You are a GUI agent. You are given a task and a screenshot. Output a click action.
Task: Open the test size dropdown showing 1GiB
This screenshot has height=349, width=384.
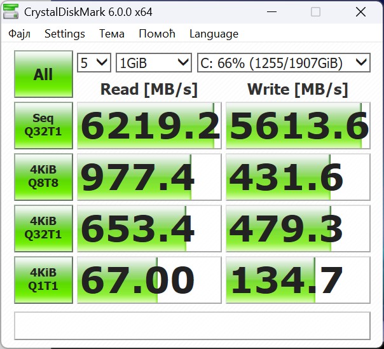154,63
